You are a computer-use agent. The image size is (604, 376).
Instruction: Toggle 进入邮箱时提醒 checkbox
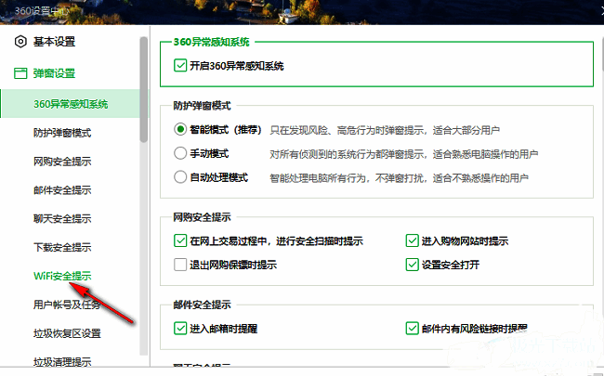(x=180, y=329)
